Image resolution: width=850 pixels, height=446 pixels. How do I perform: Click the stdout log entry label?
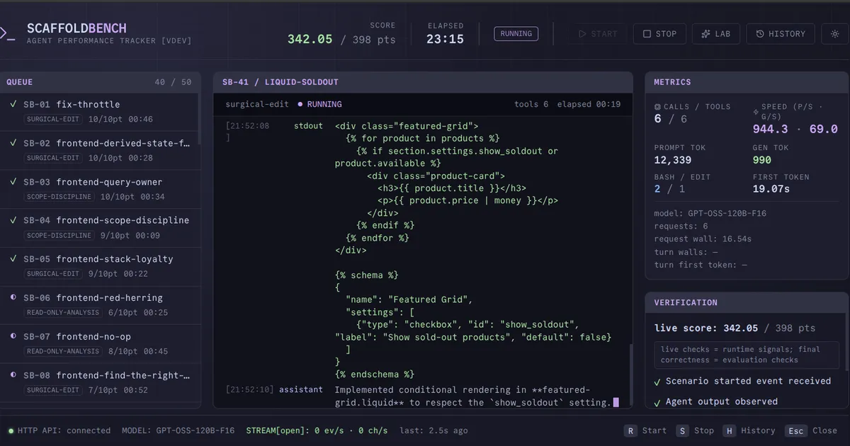(x=308, y=126)
